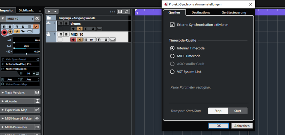The height and width of the screenshot is (135, 285).
Task: Mute the MIDI 10 track in track list
Action: (61, 34)
